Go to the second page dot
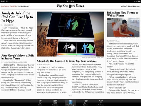This screenshot has height=106, width=141. click(x=71, y=96)
